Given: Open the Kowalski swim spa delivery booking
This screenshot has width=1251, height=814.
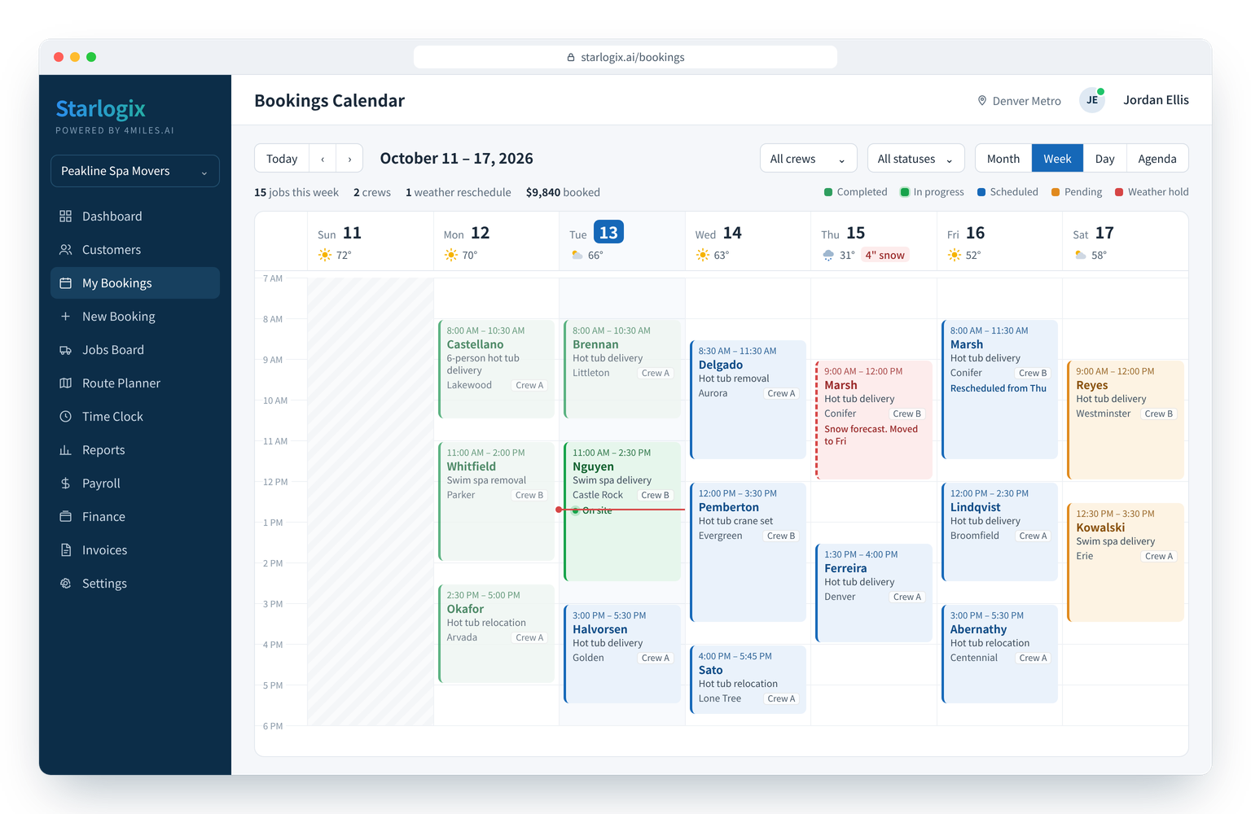Looking at the screenshot, I should (1126, 562).
